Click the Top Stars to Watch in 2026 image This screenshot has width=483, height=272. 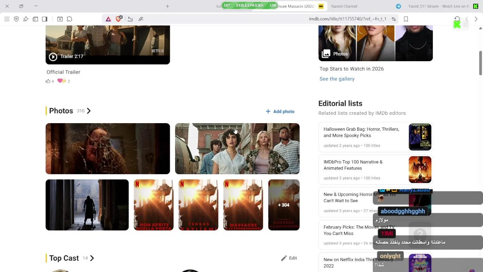(x=375, y=43)
